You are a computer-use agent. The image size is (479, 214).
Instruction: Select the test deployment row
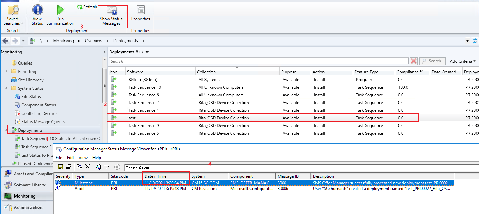click(293, 118)
